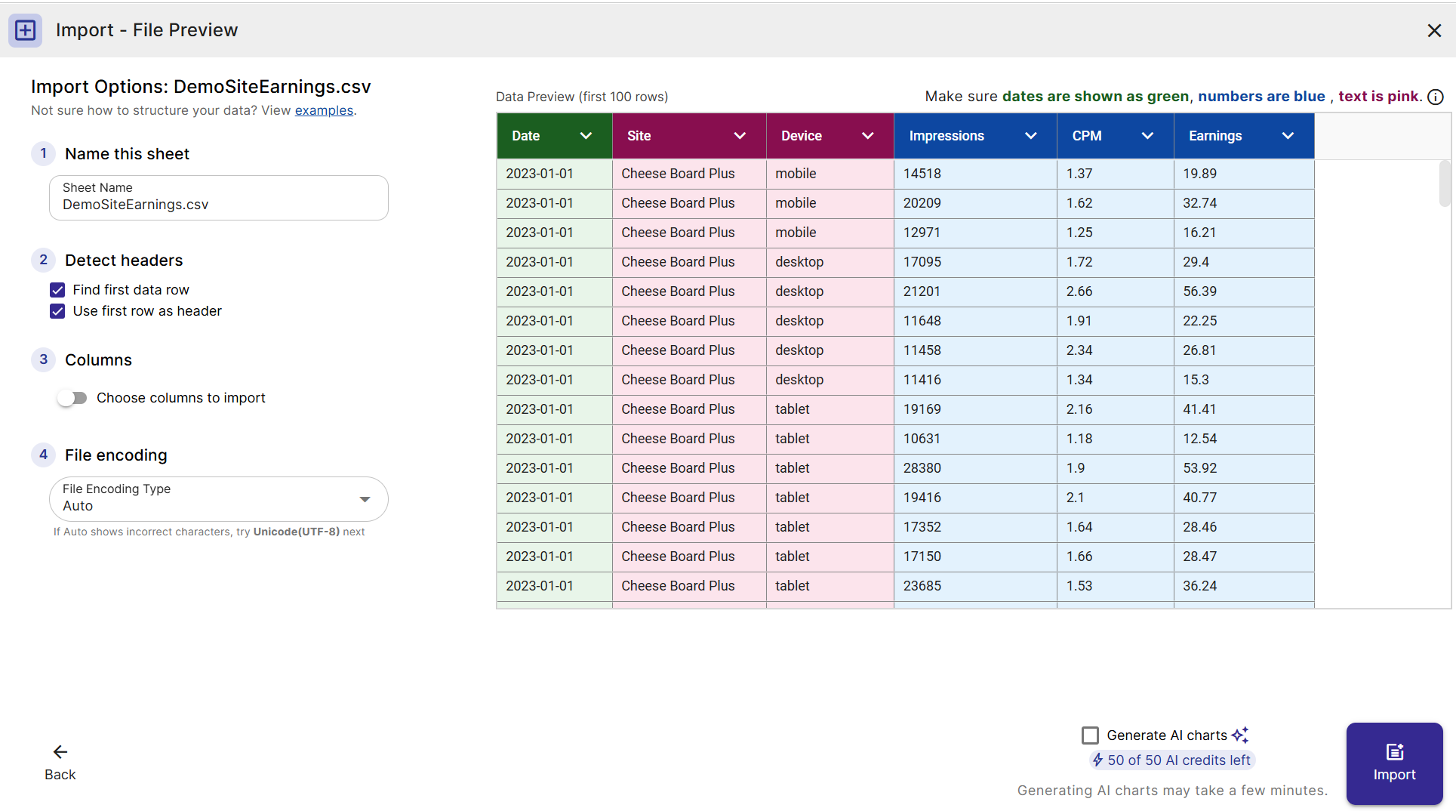Click the Import button
This screenshot has height=811, width=1456.
(1394, 763)
